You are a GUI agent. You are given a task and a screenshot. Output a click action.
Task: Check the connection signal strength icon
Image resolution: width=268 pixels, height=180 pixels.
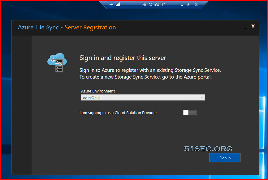click(118, 4)
